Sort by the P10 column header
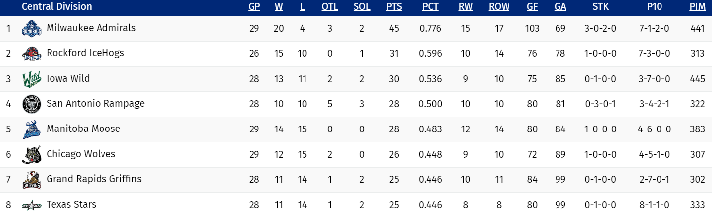712x215 pixels. click(x=654, y=7)
